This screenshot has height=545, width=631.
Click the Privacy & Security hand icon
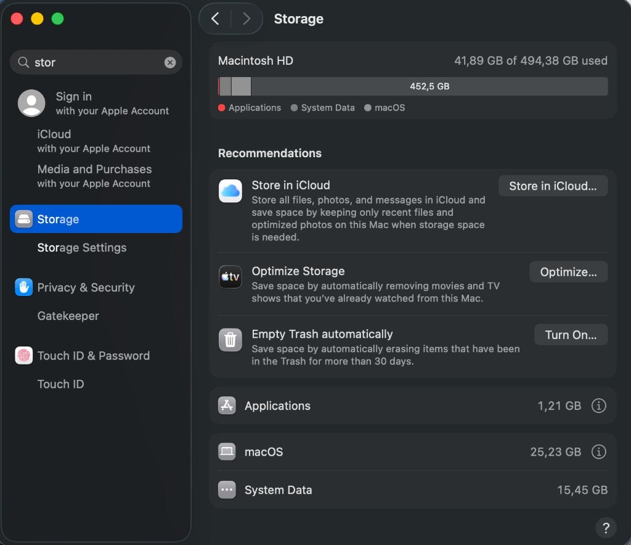(x=24, y=287)
